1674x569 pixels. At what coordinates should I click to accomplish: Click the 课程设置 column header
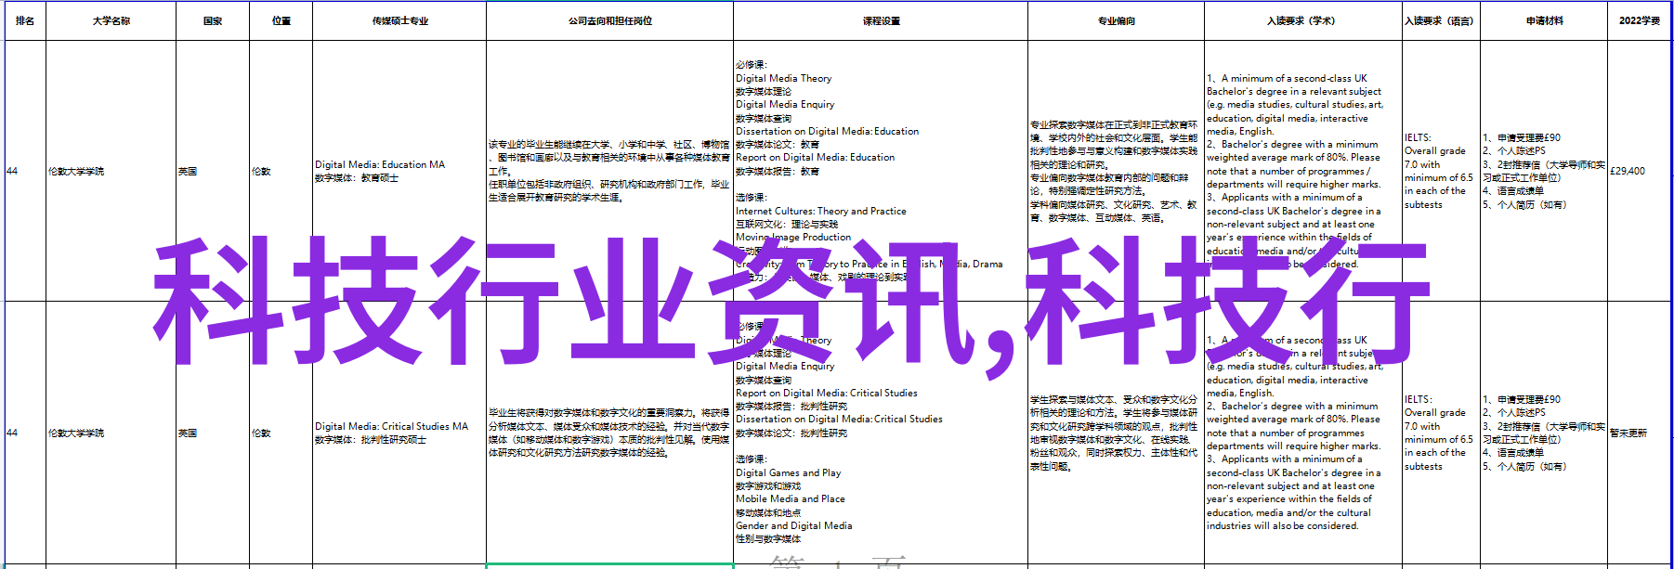tap(881, 20)
